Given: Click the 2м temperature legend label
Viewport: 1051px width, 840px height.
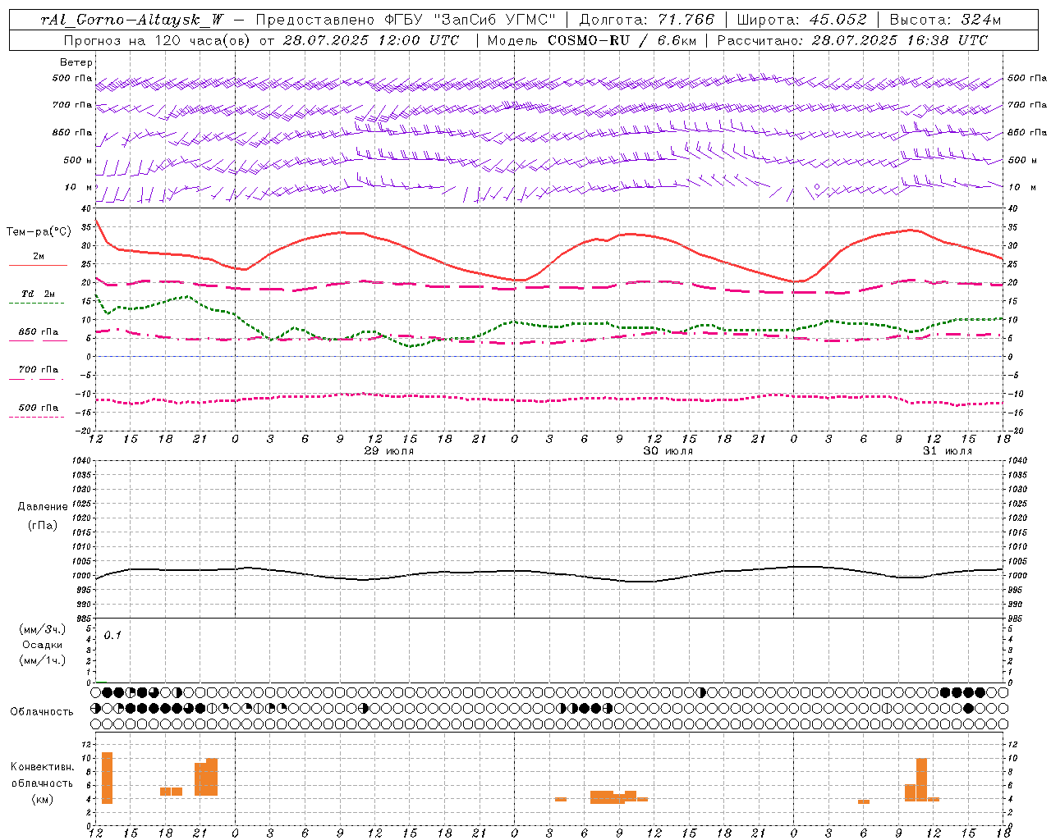Looking at the screenshot, I should (x=39, y=256).
